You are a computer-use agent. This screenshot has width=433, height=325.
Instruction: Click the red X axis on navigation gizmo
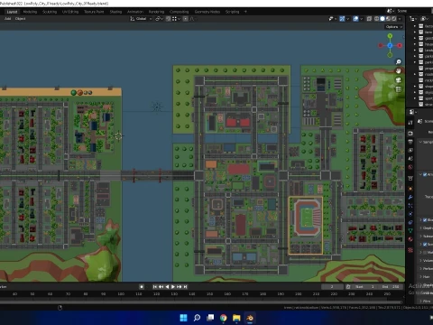point(400,45)
